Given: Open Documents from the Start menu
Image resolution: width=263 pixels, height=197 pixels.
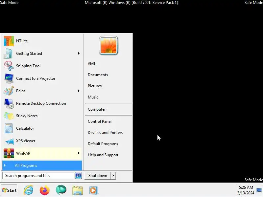Looking at the screenshot, I should 98,75.
